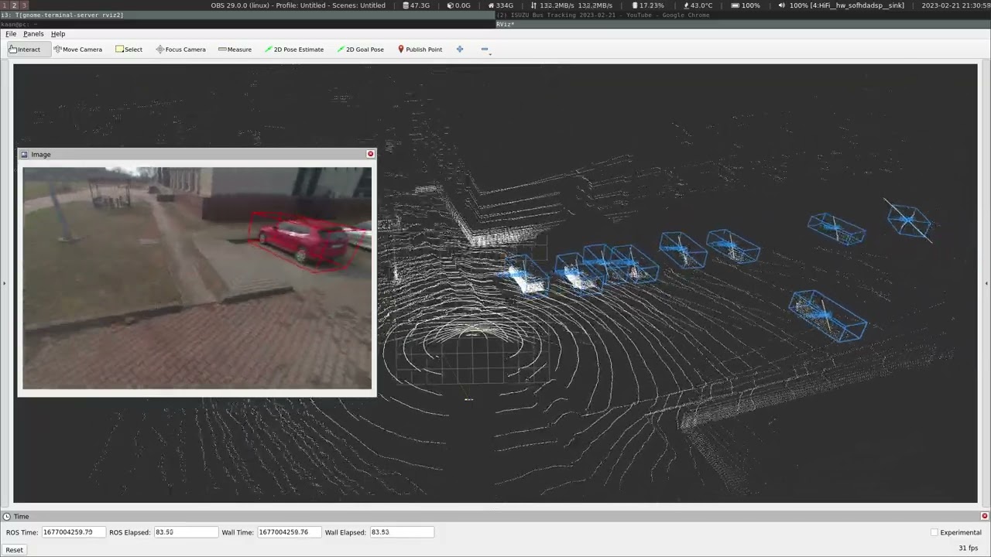Switch to workspace 2
This screenshot has height=557, width=991.
click(x=13, y=5)
